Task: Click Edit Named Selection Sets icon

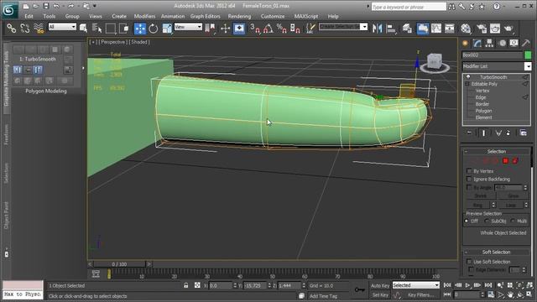Action: (310, 28)
